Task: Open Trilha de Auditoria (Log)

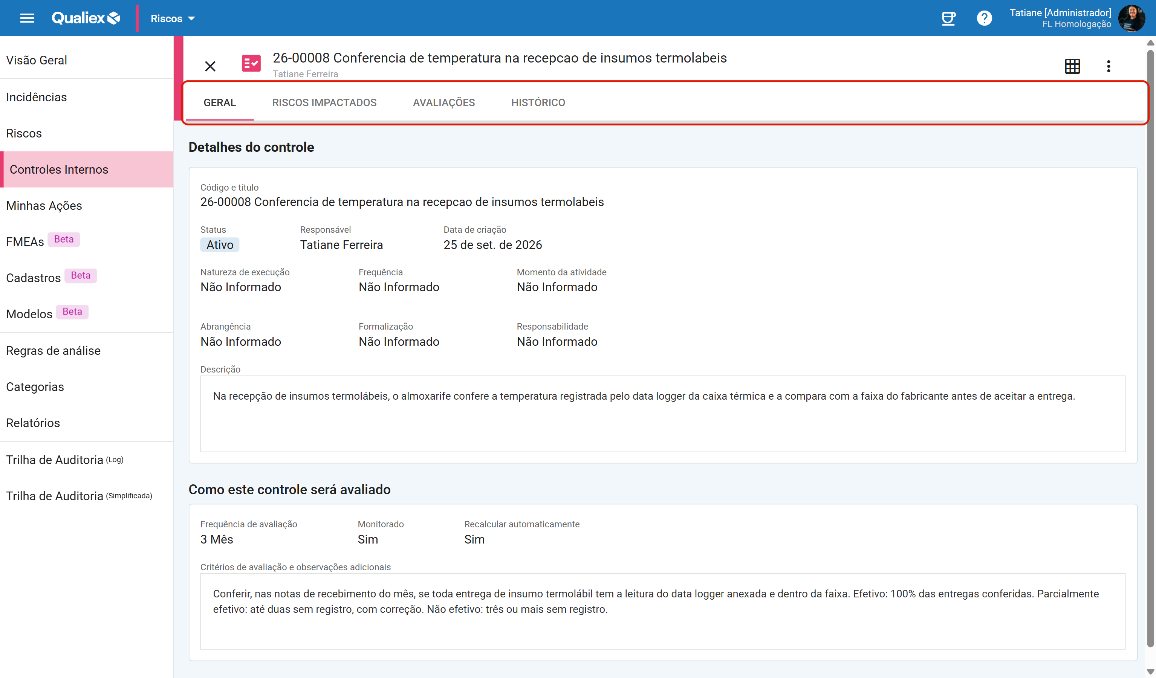Action: pos(87,460)
